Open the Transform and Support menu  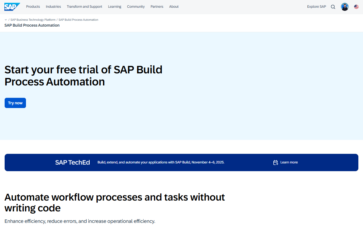[x=84, y=6]
